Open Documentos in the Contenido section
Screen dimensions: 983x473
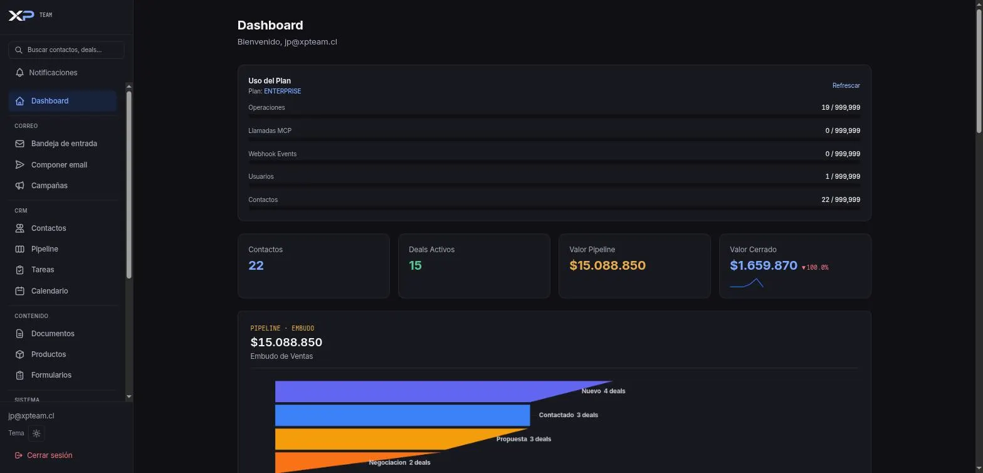point(63,334)
